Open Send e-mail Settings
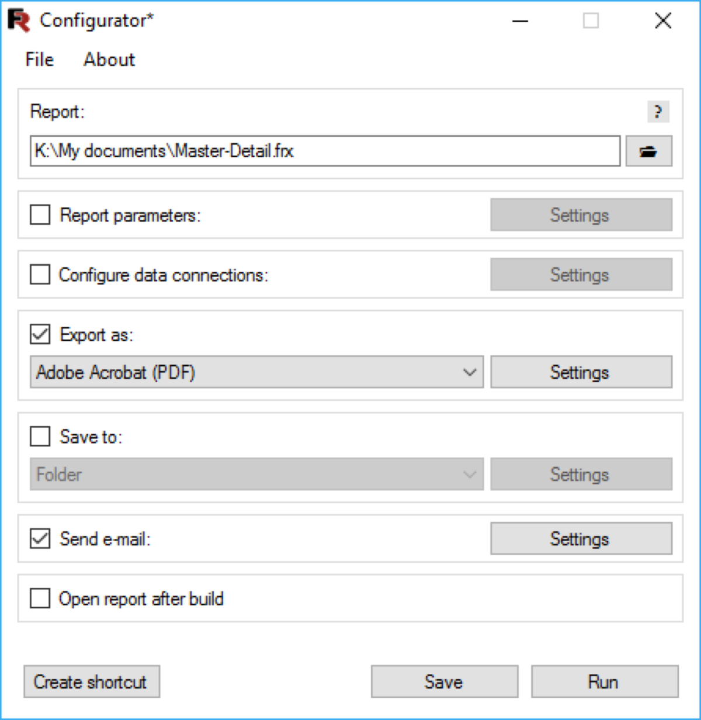 pos(581,538)
